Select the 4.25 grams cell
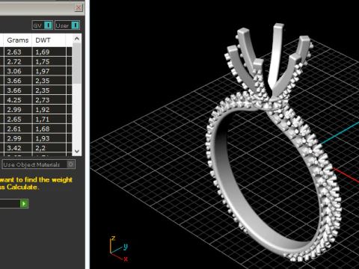This screenshot has width=359, height=269. pyautogui.click(x=18, y=100)
